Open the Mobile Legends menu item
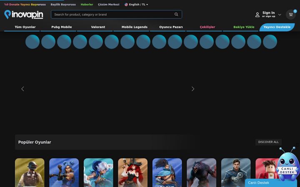 coord(135,27)
